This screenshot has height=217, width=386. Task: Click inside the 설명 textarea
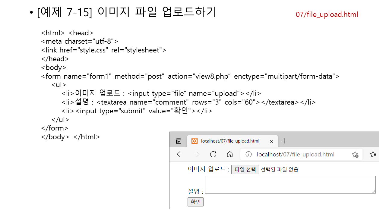pyautogui.click(x=289, y=184)
